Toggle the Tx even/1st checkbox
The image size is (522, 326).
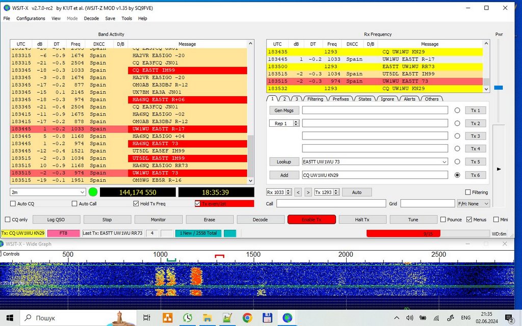pos(197,204)
